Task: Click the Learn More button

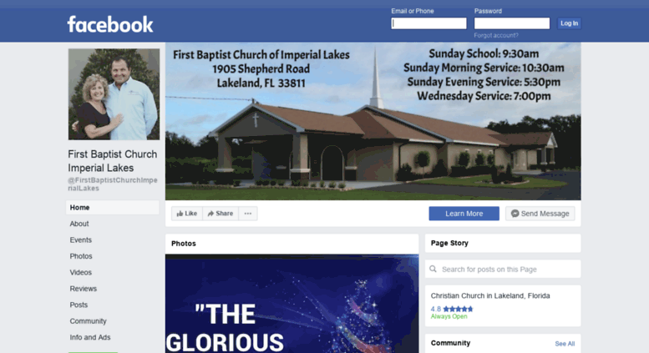Action: pyautogui.click(x=464, y=214)
